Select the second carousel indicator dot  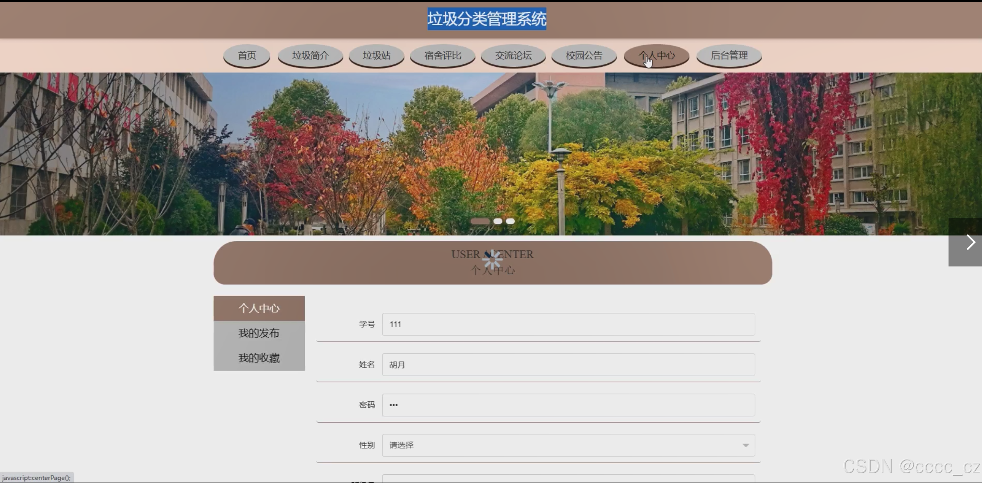coord(498,221)
